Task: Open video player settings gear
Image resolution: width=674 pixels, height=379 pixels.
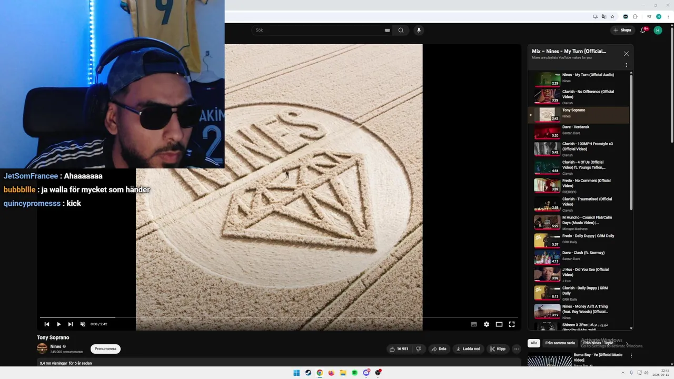Action: (487, 324)
